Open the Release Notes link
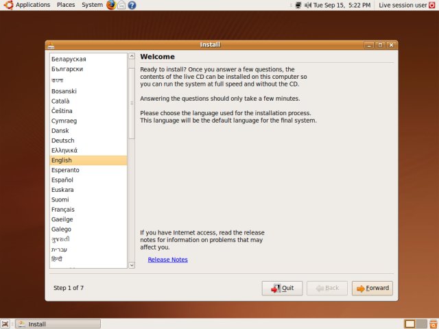Image resolution: width=439 pixels, height=329 pixels. click(x=167, y=260)
